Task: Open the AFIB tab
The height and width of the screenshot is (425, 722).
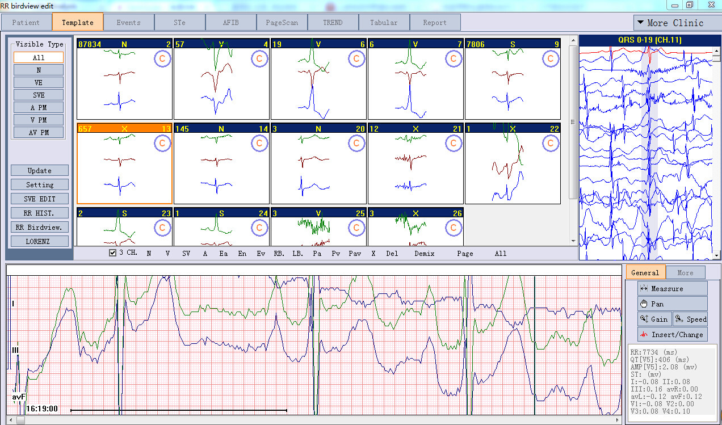Action: point(231,23)
